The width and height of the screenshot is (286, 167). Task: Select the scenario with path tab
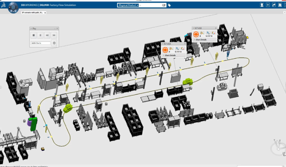click(x=32, y=13)
